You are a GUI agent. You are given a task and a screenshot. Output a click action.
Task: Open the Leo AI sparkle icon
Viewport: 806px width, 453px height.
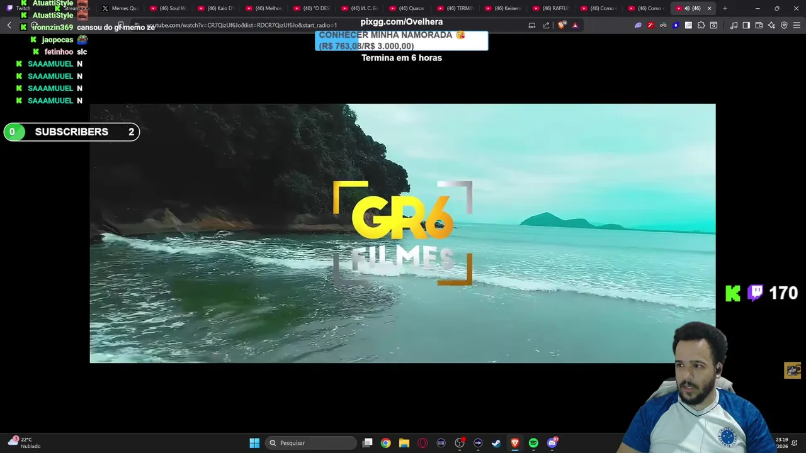pyautogui.click(x=771, y=25)
